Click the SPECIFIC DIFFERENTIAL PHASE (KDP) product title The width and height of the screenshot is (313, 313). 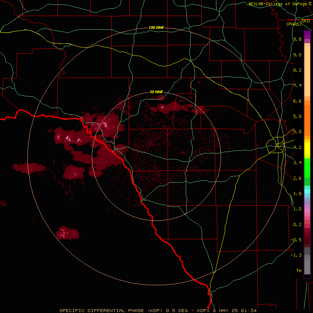coord(111,311)
